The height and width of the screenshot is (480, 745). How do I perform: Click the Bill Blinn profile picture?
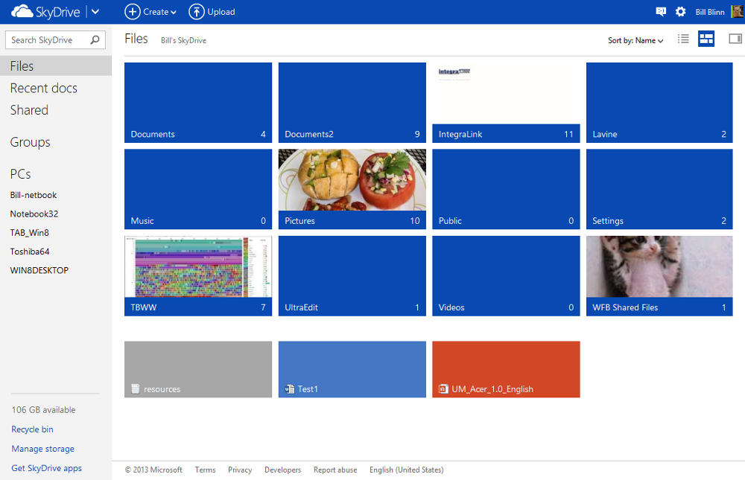(x=738, y=11)
